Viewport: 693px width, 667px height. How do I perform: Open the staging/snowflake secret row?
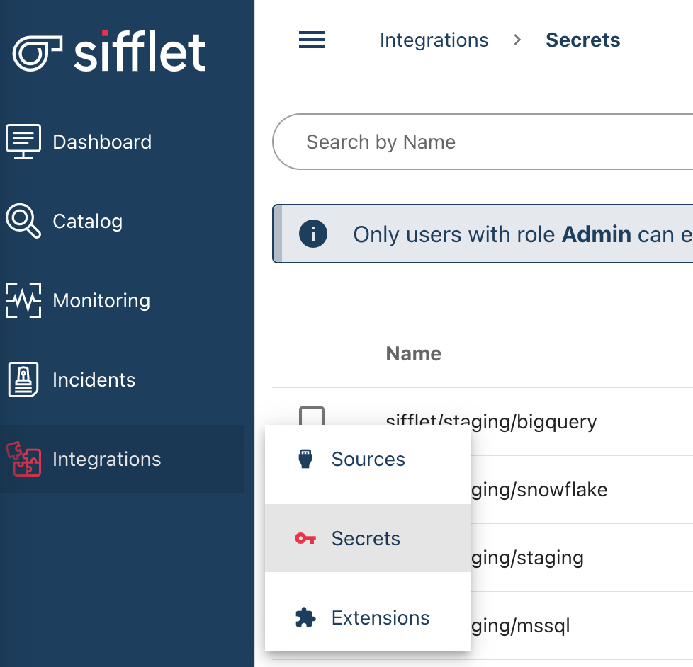click(x=539, y=489)
